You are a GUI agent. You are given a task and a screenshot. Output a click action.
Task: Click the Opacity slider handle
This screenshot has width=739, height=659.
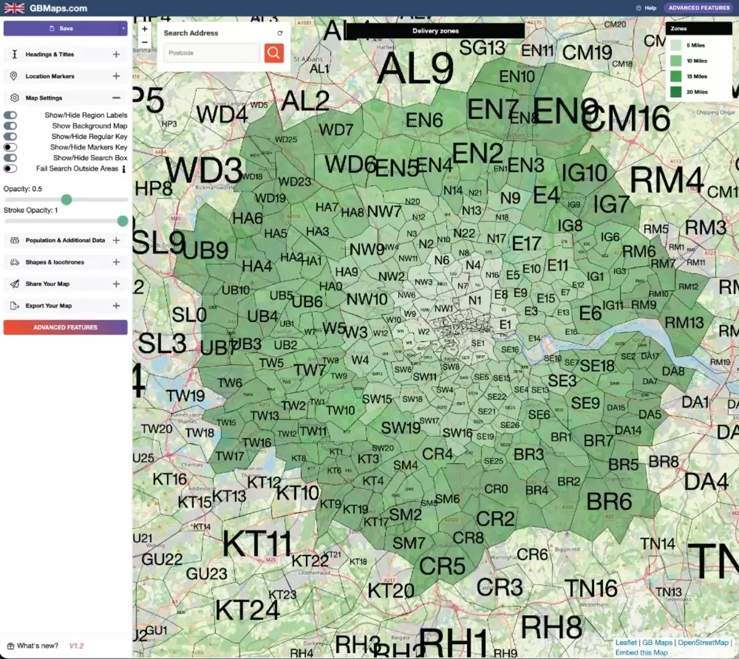click(67, 200)
